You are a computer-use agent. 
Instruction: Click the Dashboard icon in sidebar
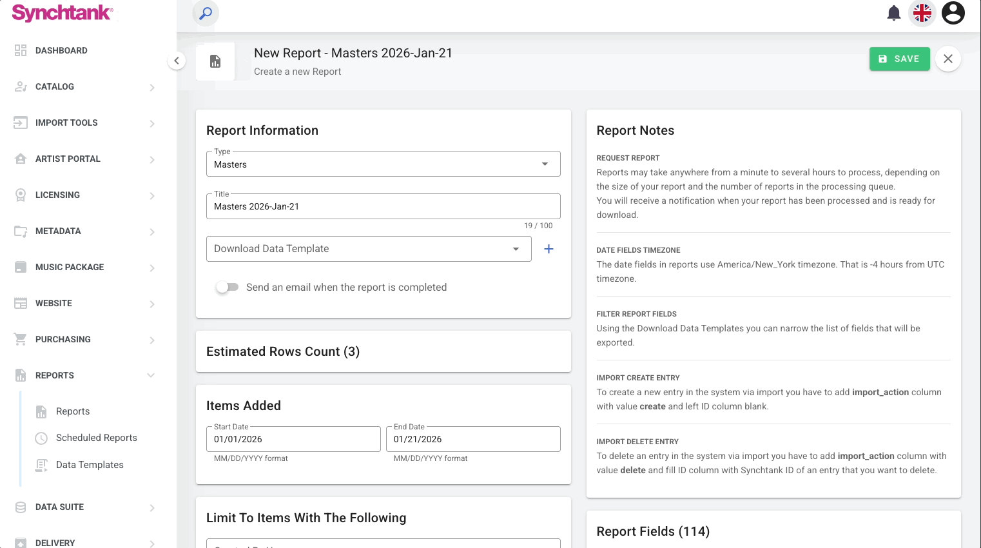click(x=21, y=50)
